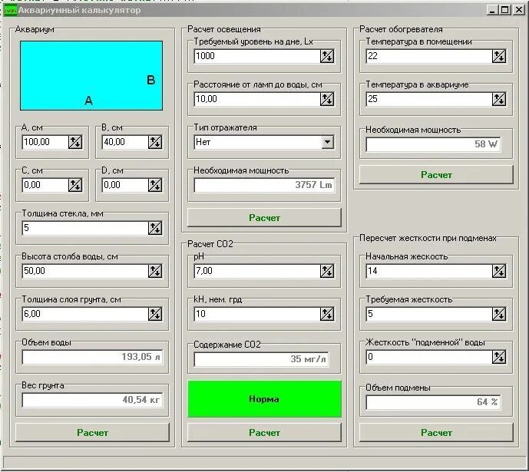The image size is (529, 472).
Task: Click the calculator icon beside the B, см field
Action: coord(155,142)
